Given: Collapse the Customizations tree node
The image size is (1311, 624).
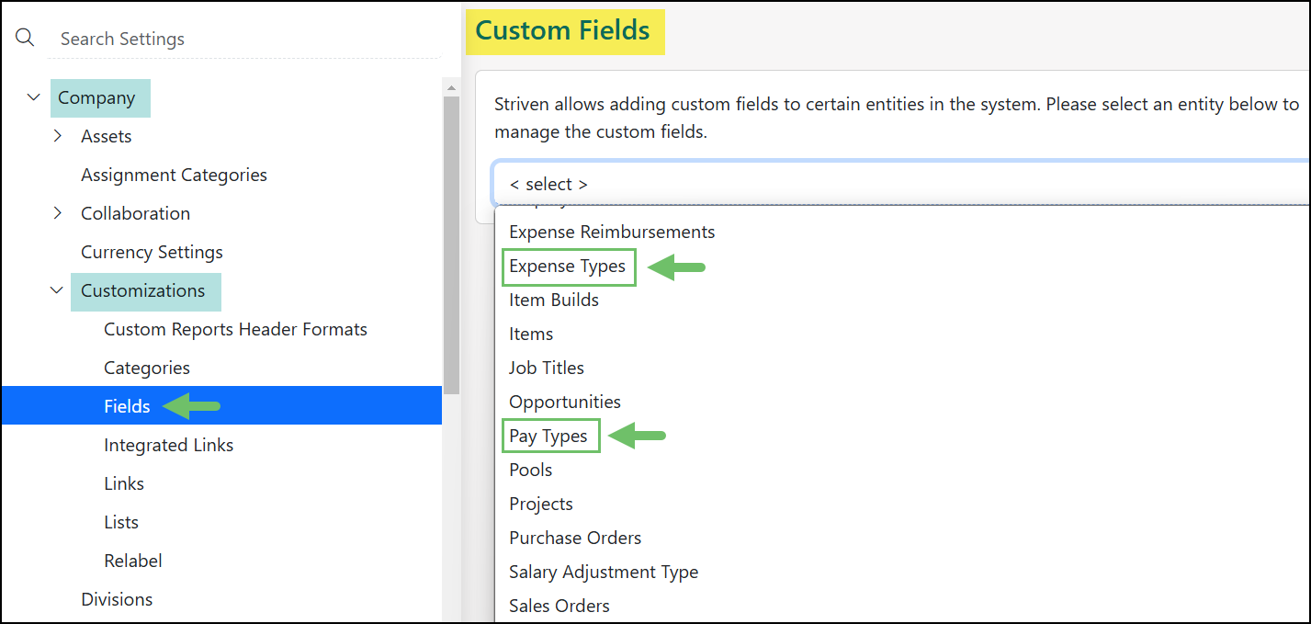Looking at the screenshot, I should click(57, 290).
